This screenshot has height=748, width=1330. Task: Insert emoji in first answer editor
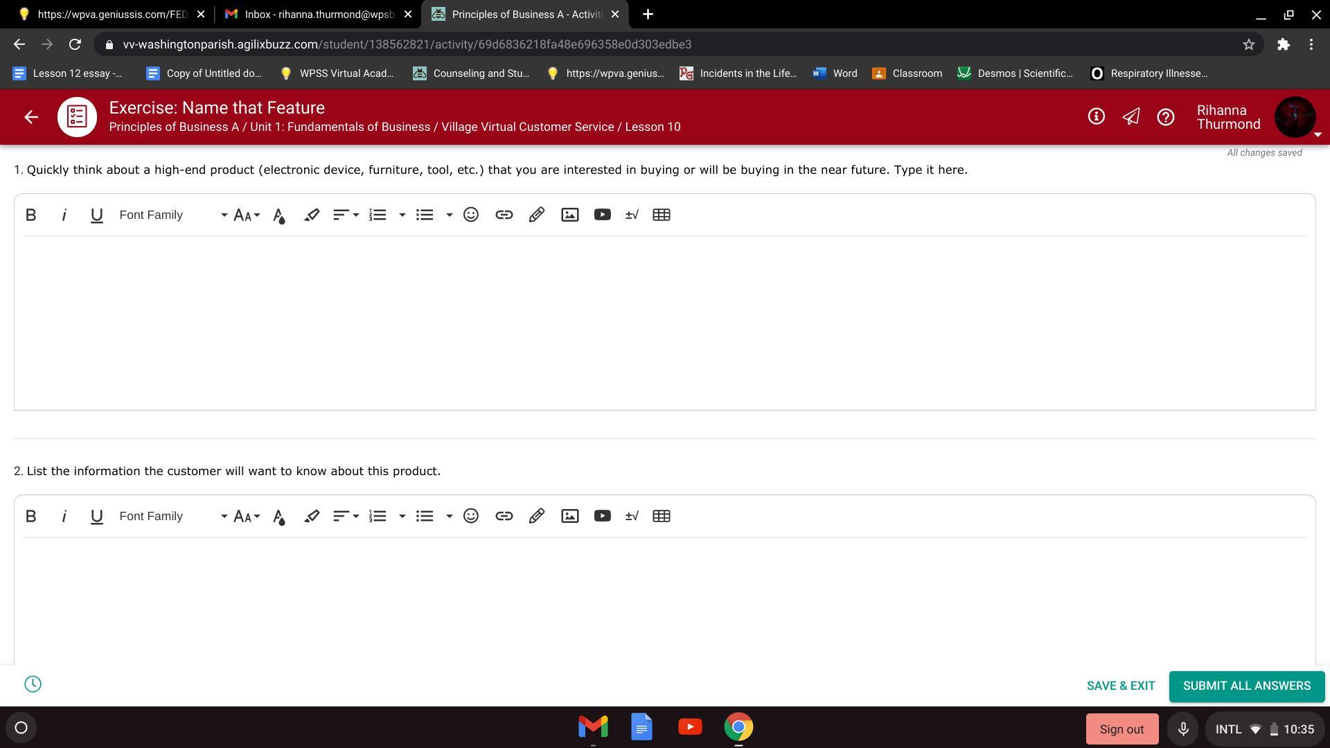click(x=471, y=215)
